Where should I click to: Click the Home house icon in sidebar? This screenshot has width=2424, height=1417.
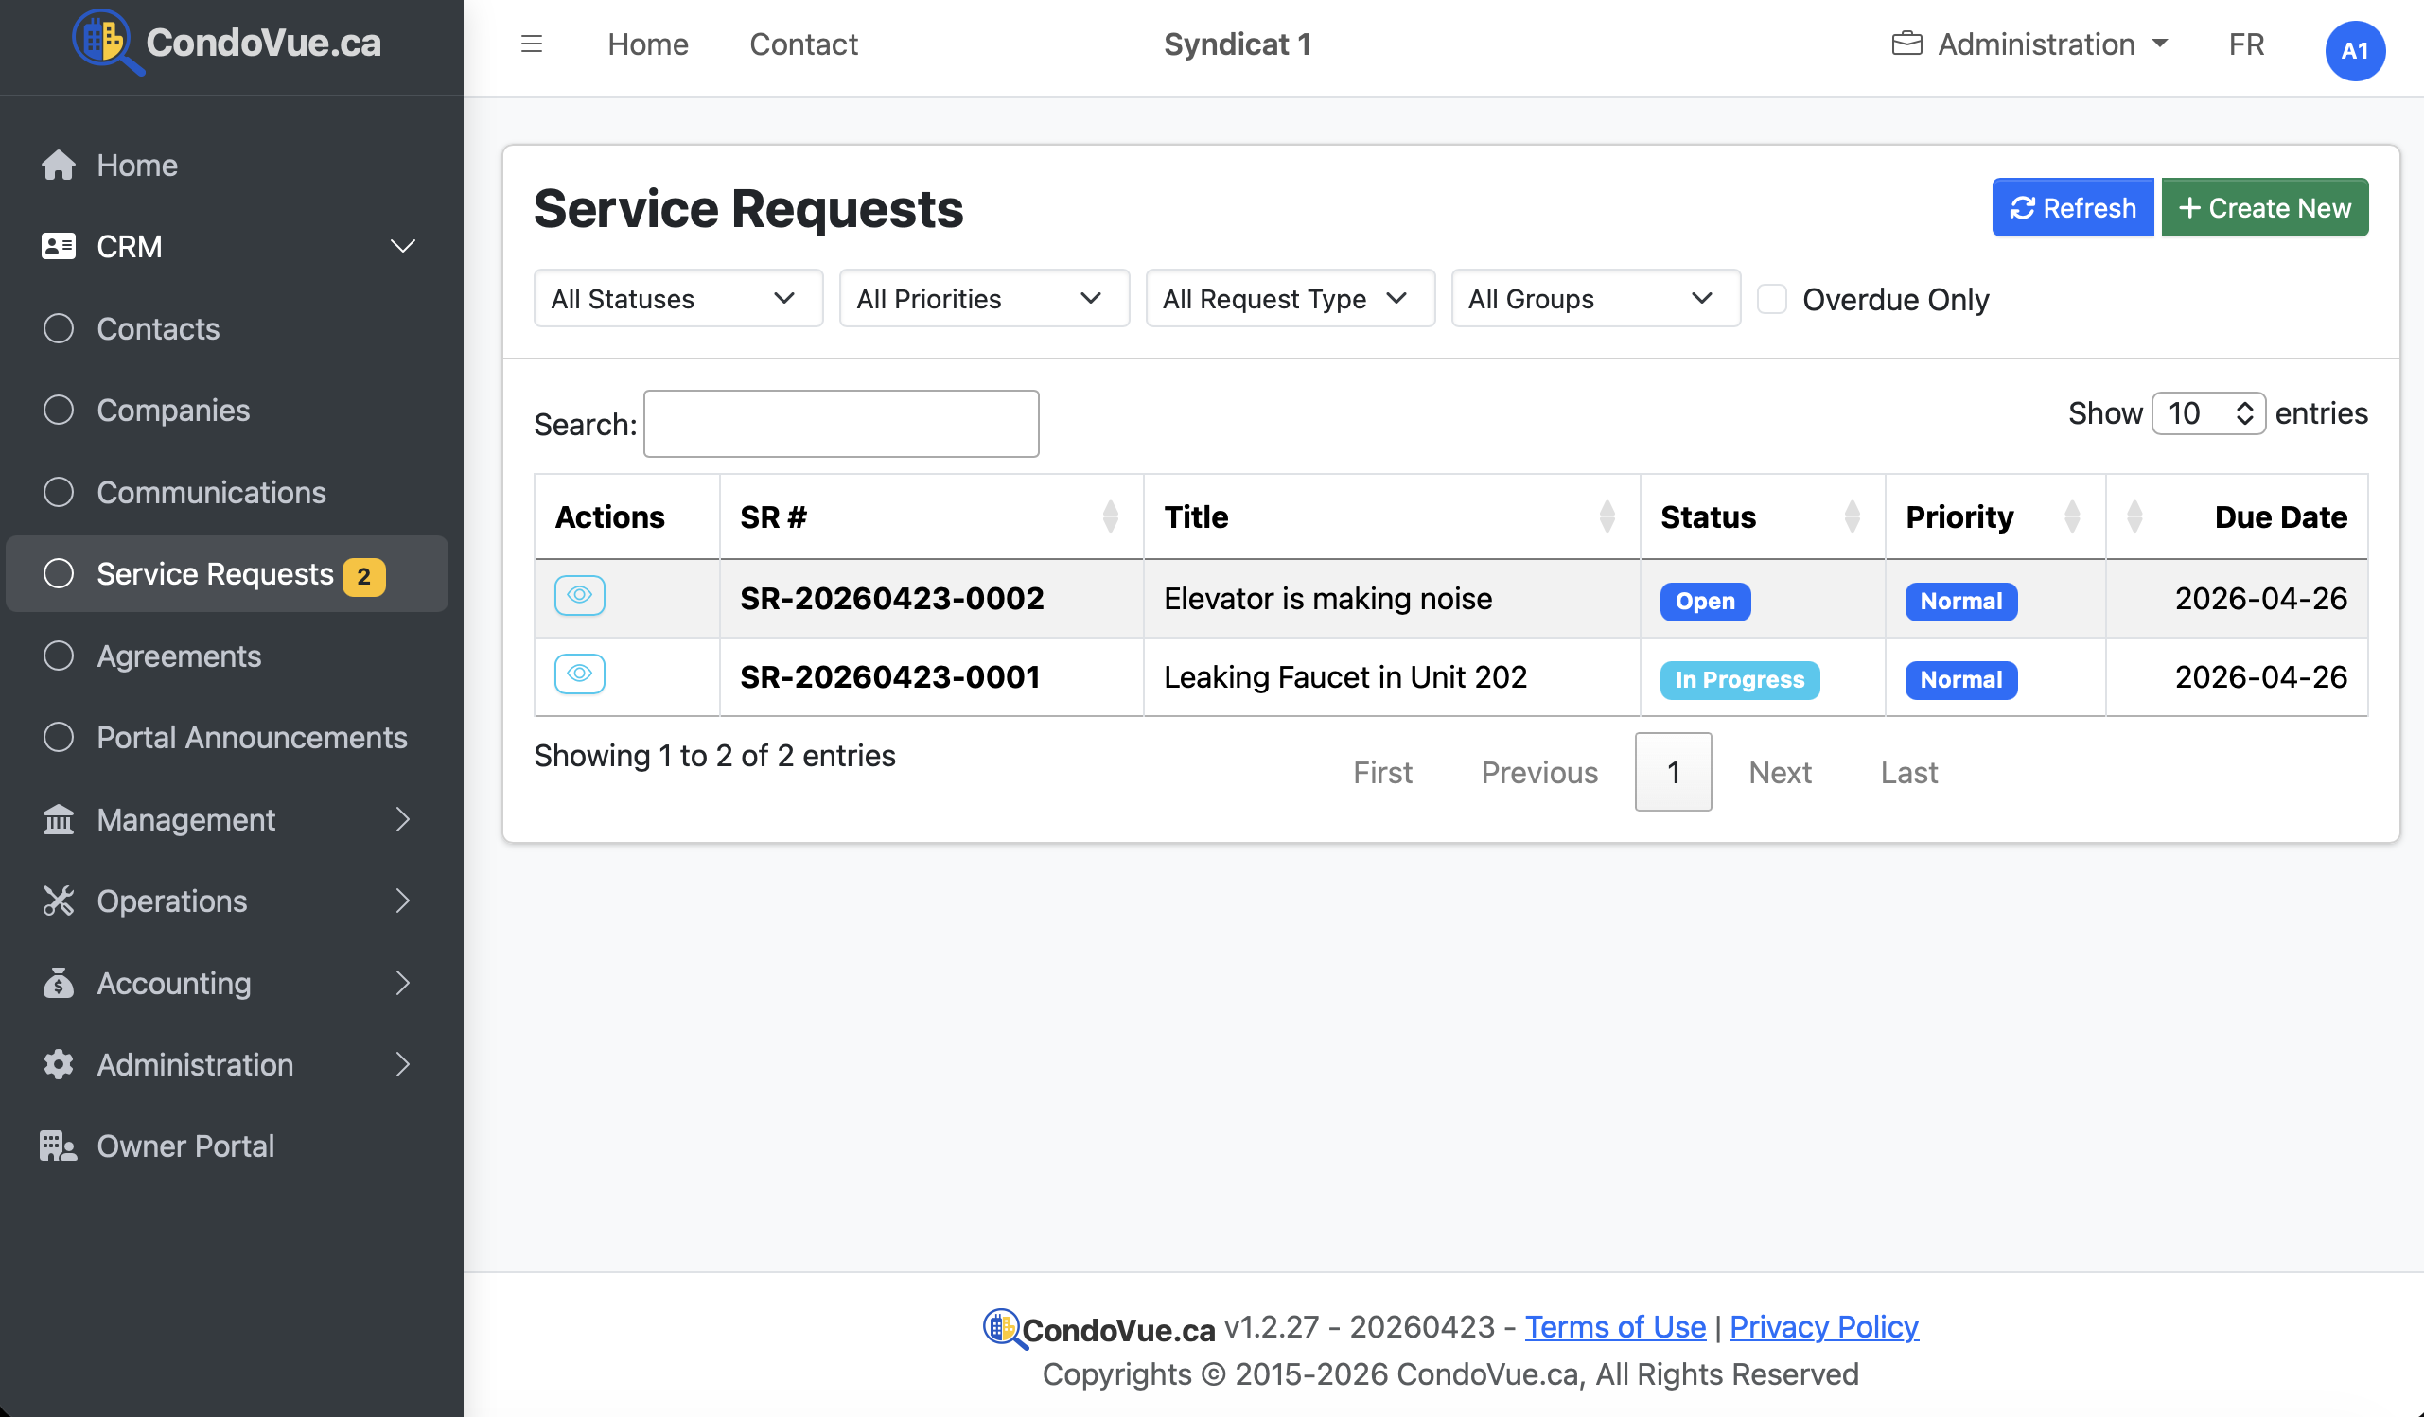(58, 165)
